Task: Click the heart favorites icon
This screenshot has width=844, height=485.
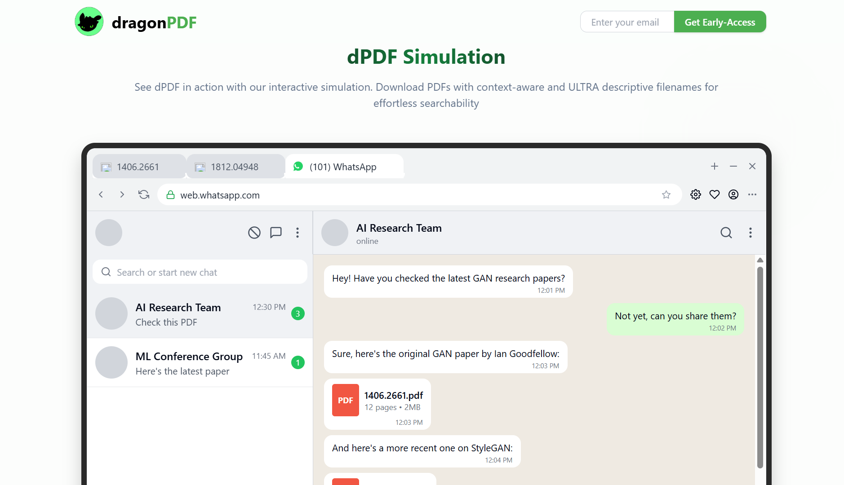Action: 715,194
